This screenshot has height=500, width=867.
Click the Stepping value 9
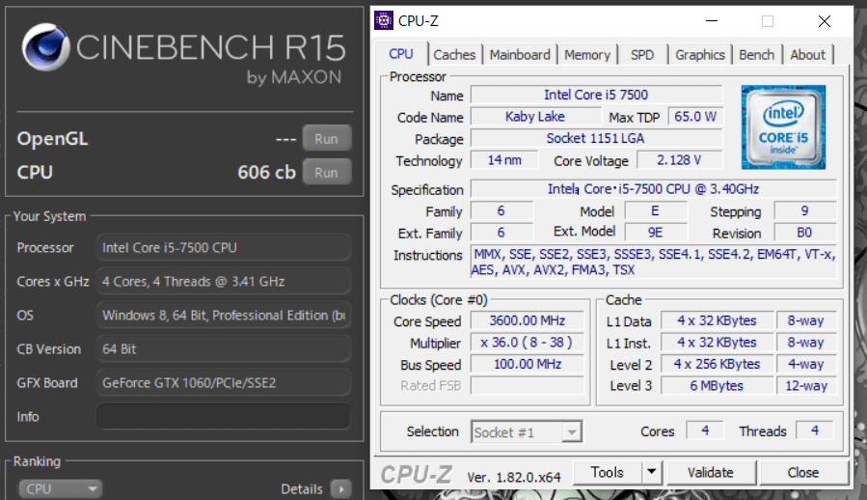pyautogui.click(x=804, y=210)
